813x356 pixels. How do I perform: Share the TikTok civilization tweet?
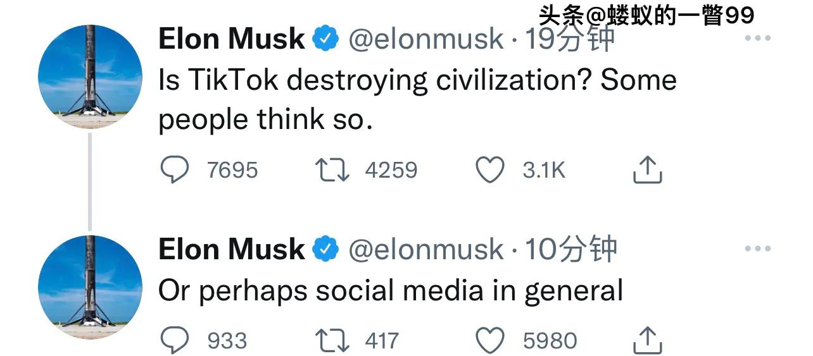click(647, 170)
